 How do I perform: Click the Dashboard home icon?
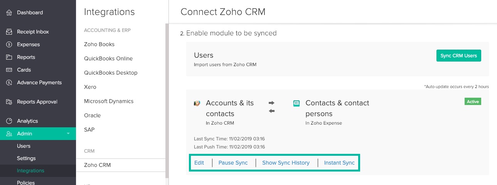click(9, 13)
